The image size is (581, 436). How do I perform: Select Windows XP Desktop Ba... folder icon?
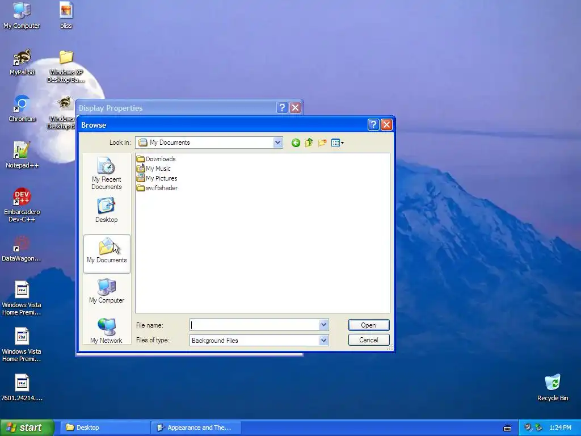(66, 66)
